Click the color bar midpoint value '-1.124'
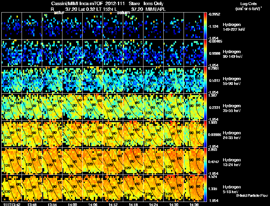 click(213, 26)
